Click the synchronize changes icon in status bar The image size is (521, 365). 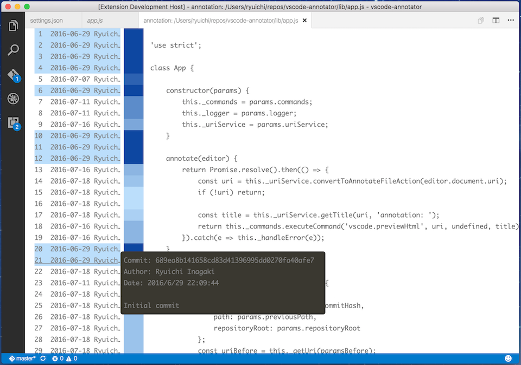tap(42, 358)
